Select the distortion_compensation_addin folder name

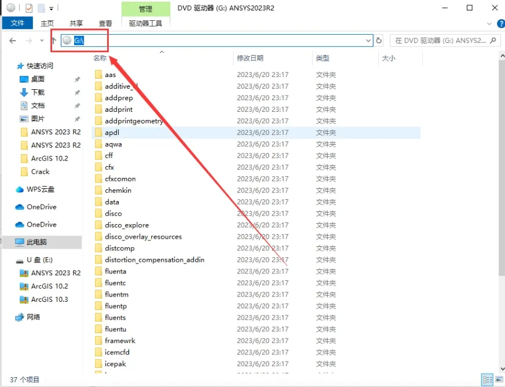click(155, 260)
